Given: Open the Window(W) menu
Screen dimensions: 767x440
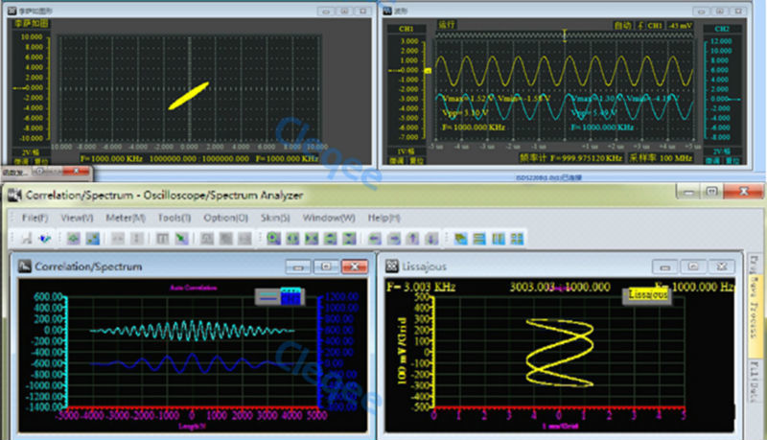Looking at the screenshot, I should [328, 218].
